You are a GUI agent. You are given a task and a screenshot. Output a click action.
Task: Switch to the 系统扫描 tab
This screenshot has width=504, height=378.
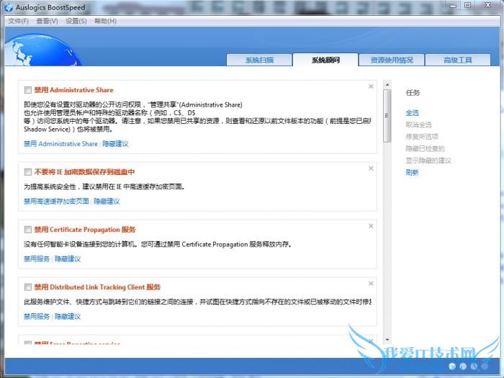tap(259, 60)
